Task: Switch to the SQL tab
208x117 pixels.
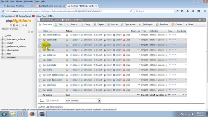Action: pyautogui.click(x=59, y=24)
